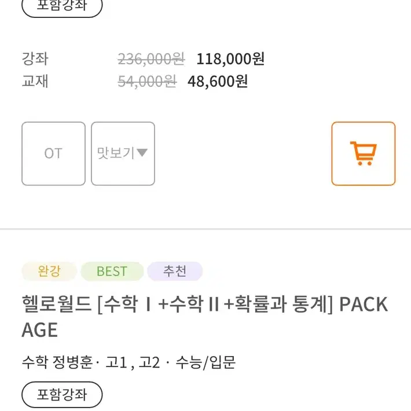Viewport: 411px width, 411px height.
Task: Open the 맛보기 preview dropdown
Action: pyautogui.click(x=123, y=153)
